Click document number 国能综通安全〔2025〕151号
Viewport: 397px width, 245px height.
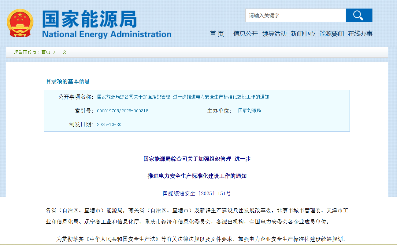[197, 193]
